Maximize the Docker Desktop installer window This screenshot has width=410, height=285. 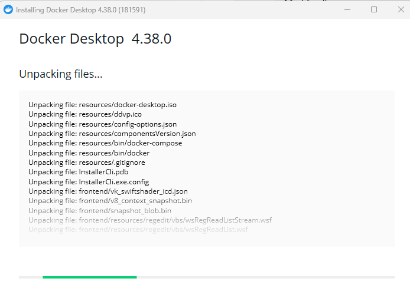pyautogui.click(x=374, y=9)
